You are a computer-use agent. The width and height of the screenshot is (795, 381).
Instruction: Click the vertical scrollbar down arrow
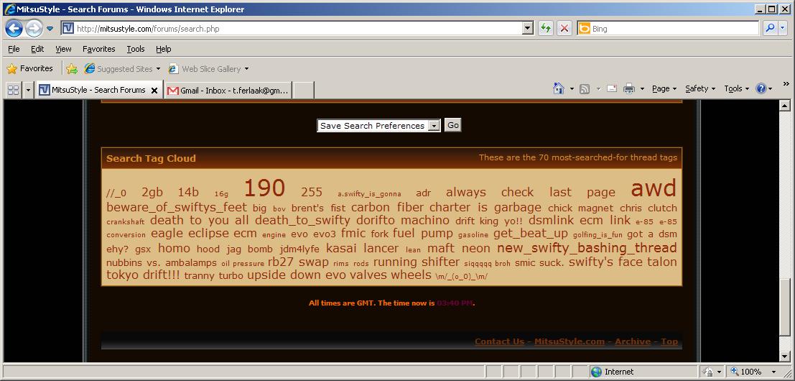[x=785, y=356]
